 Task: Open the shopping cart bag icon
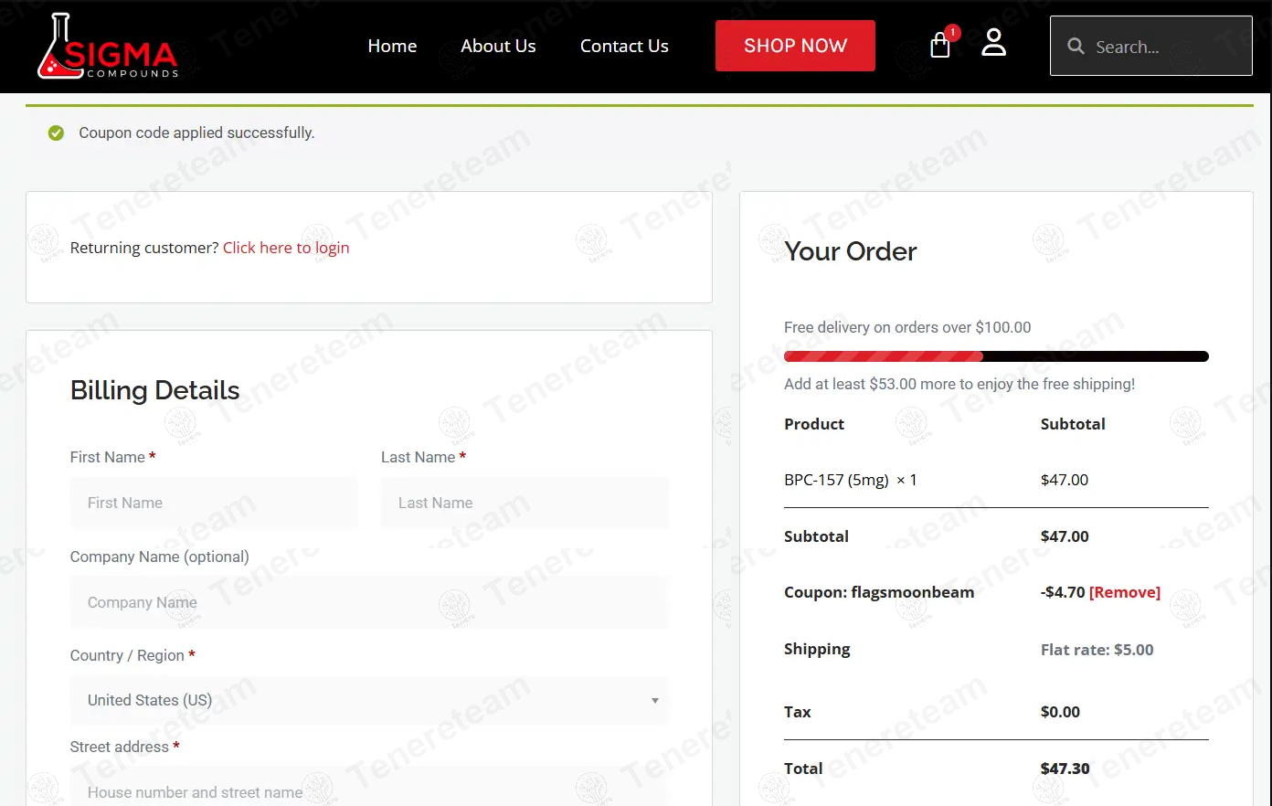939,46
